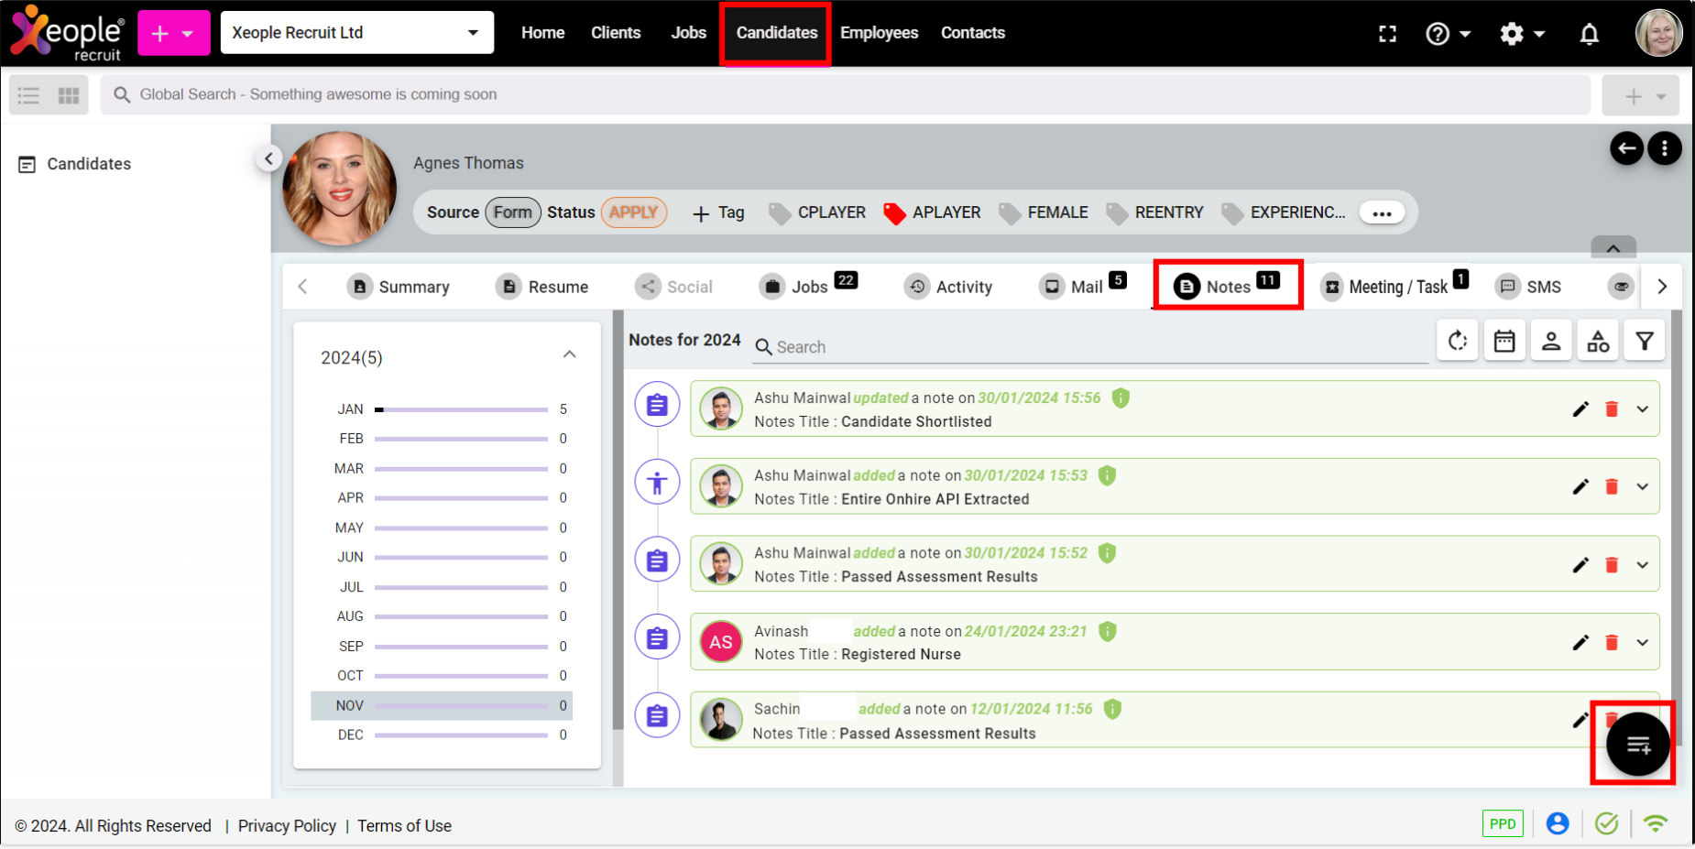Delete the Candidate Shortlisted note
This screenshot has width=1695, height=849.
coord(1612,409)
